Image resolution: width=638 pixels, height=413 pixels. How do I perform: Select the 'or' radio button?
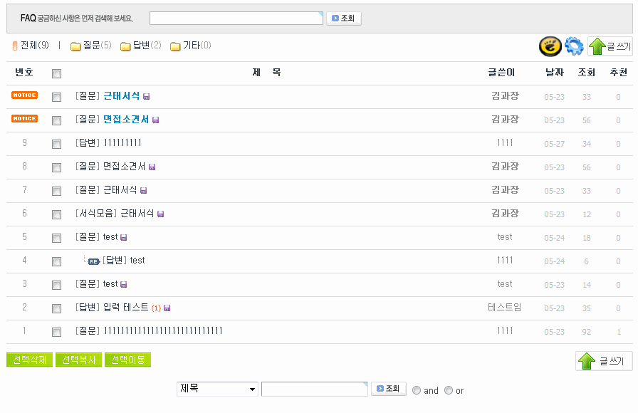pos(449,390)
